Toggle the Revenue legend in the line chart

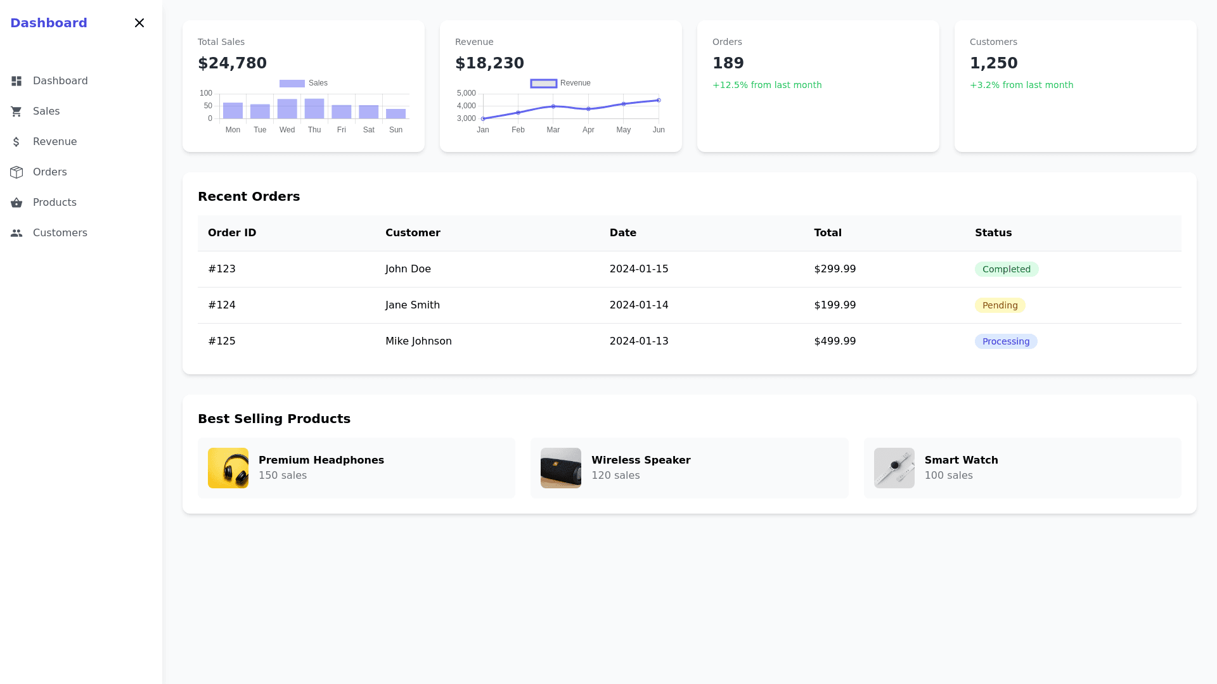tap(560, 83)
